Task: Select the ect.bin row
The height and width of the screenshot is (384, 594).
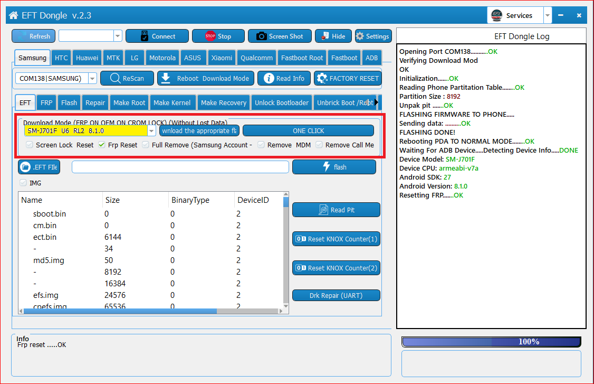Action: pyautogui.click(x=151, y=237)
